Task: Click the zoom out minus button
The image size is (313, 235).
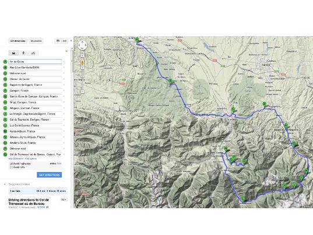Action: click(x=82, y=92)
